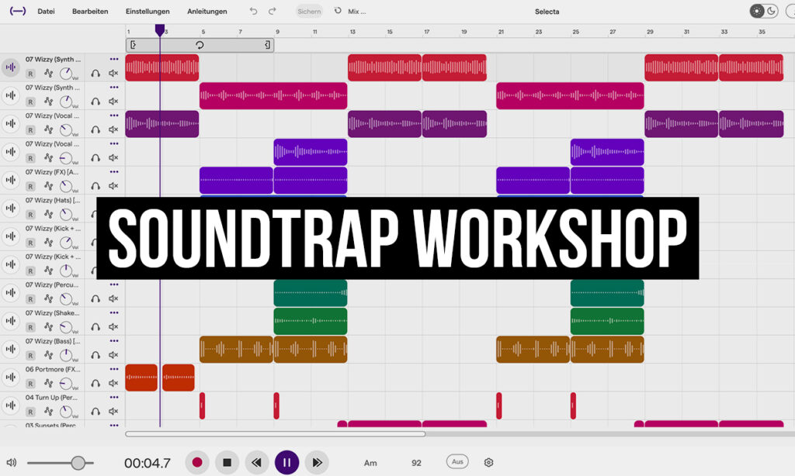
Task: Adjust the master volume slider handle
Action: click(78, 462)
